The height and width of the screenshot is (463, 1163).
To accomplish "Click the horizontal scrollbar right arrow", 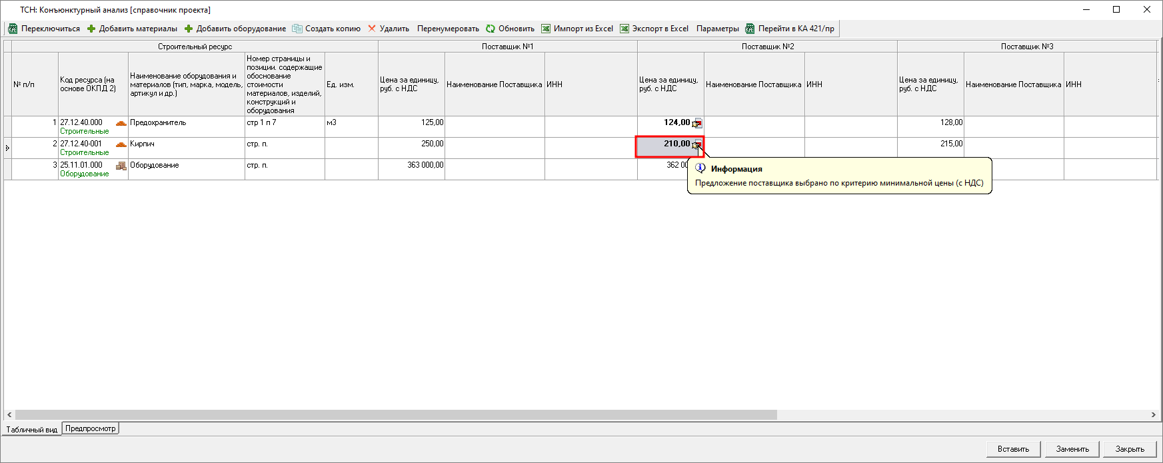I will [1153, 414].
